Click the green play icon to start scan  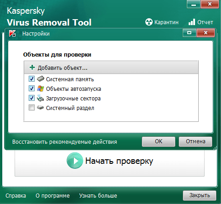click(x=75, y=161)
